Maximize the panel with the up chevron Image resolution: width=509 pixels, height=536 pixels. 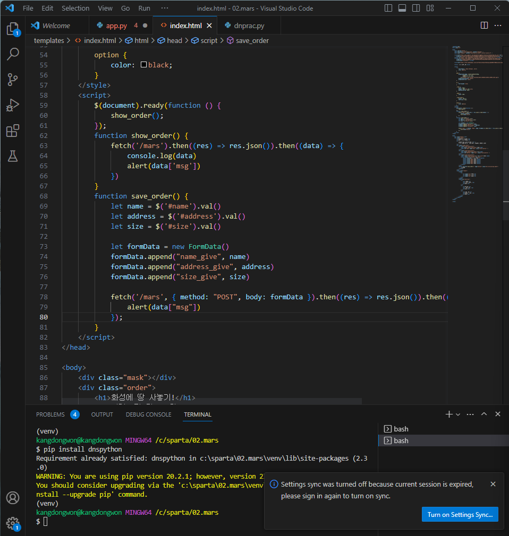pyautogui.click(x=484, y=414)
